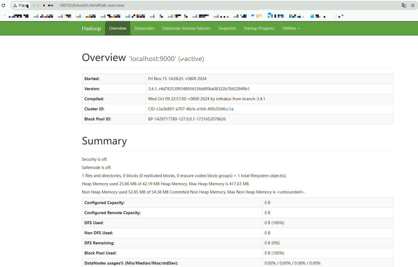Bookmark this page with the star icon
Image resolution: width=418 pixels, height=267 pixels.
(x=413, y=5)
